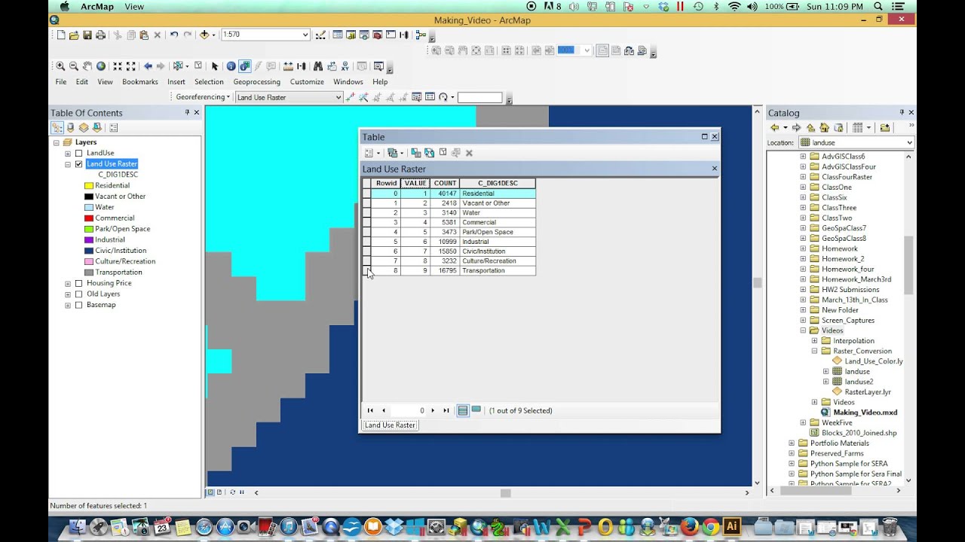Uncheck Land Use Raster layer checkbox

[x=78, y=163]
